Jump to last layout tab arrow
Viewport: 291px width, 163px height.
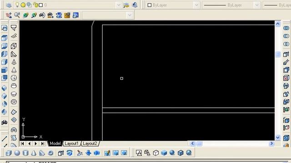coord(42,144)
